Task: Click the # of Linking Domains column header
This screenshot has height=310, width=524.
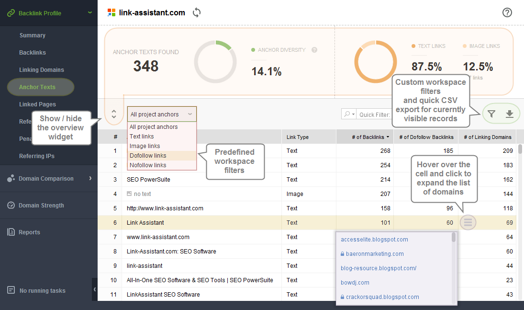Action: (x=488, y=137)
